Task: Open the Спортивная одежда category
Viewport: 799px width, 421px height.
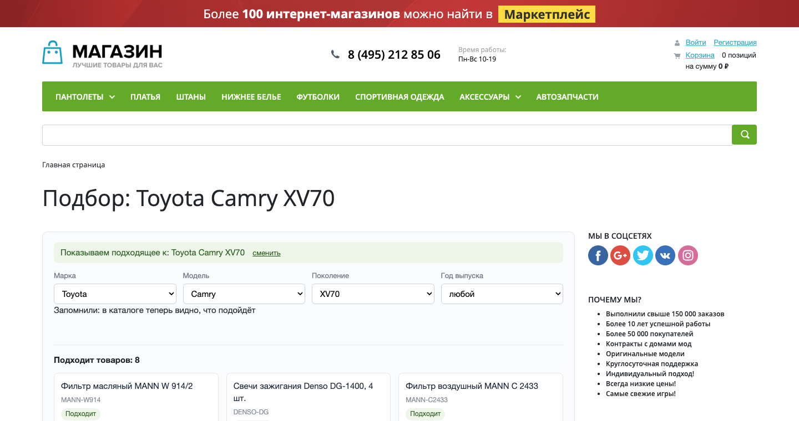Action: [399, 97]
